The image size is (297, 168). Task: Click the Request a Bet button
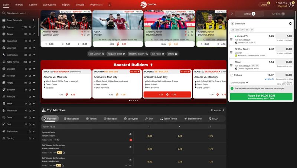pos(117,54)
